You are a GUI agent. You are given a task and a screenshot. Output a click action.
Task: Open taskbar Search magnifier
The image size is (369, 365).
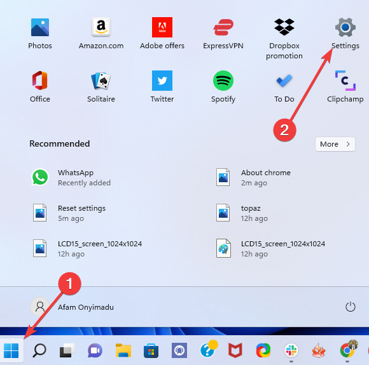point(39,350)
